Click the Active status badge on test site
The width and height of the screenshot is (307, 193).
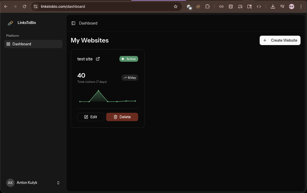coord(129,59)
